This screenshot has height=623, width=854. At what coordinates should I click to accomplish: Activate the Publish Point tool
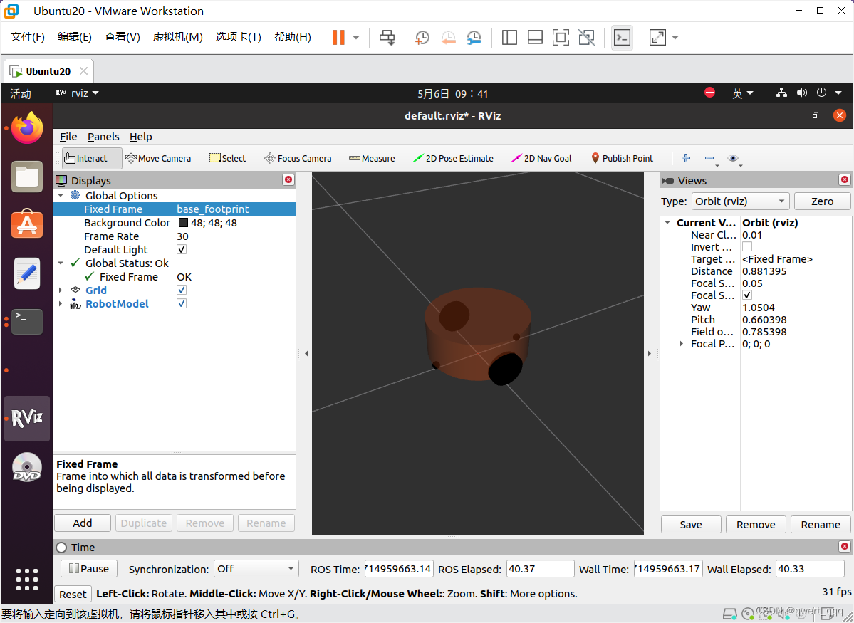click(622, 159)
